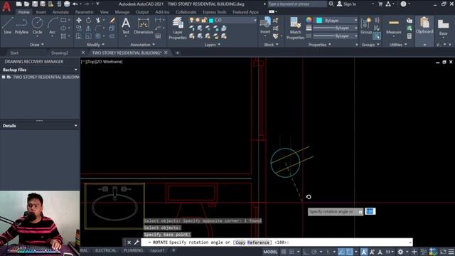
Task: Choose Copy option in command line
Action: pos(240,242)
